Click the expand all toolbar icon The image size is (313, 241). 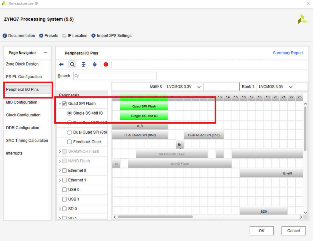(x=95, y=64)
